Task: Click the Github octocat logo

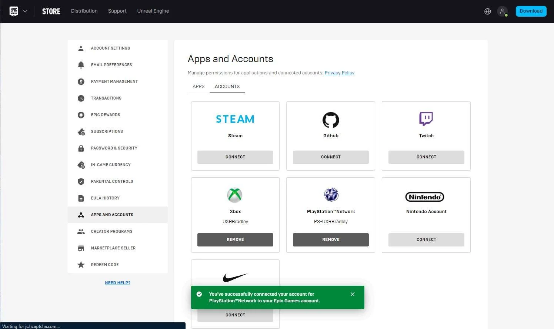Action: click(x=331, y=120)
